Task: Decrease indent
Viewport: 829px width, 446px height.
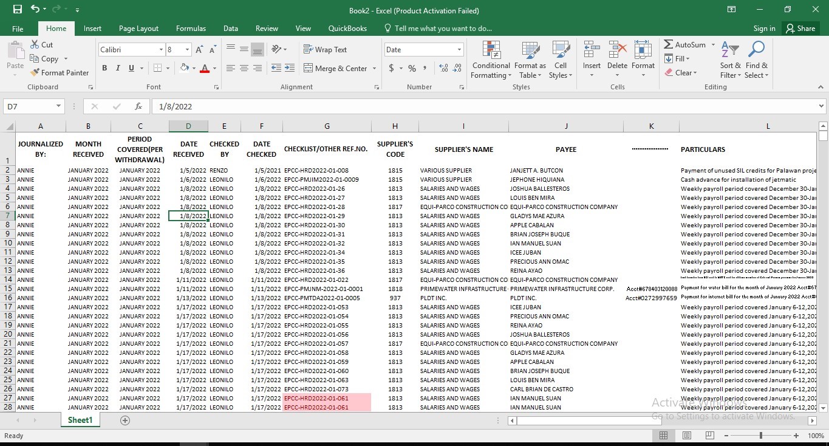Action: [x=276, y=69]
